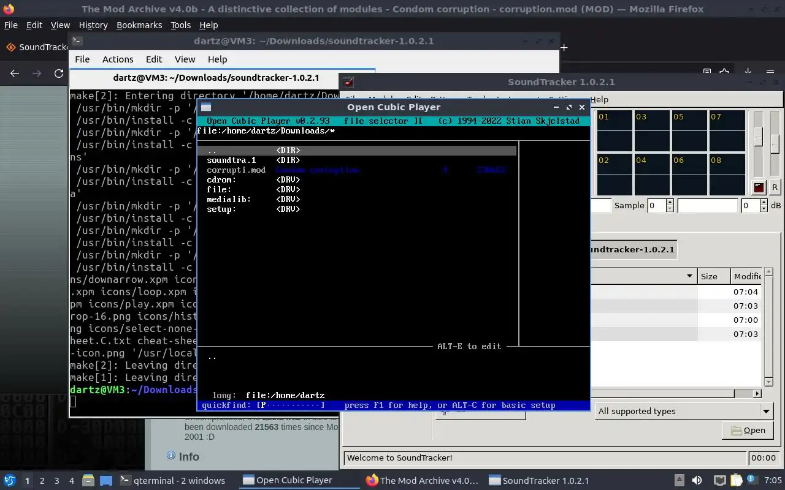Screen dimensions: 785x490
Task: Select the file row modified 07:04
Action: coord(675,292)
